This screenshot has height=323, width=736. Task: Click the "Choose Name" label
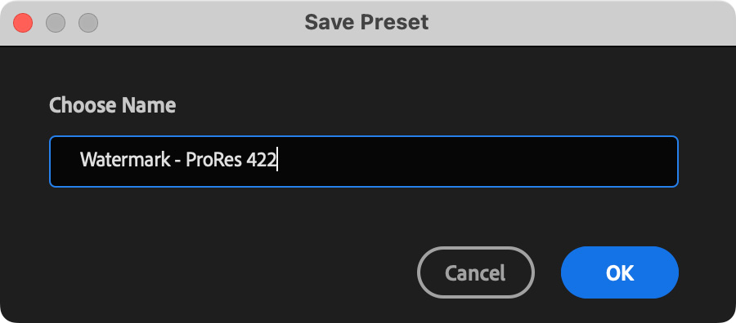point(113,106)
